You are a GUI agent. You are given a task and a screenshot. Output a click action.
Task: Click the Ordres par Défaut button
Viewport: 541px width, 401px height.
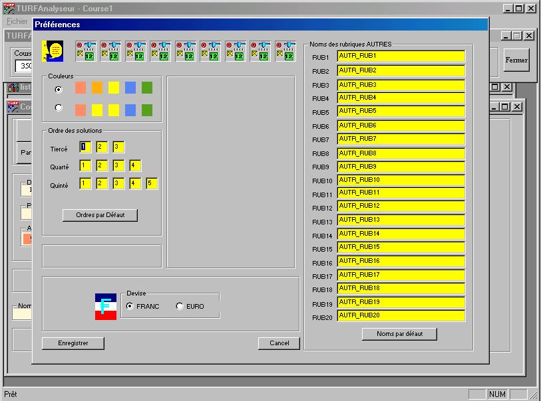coord(100,215)
